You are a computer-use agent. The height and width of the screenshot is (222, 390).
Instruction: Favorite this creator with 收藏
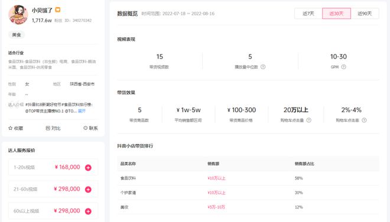[16, 128]
